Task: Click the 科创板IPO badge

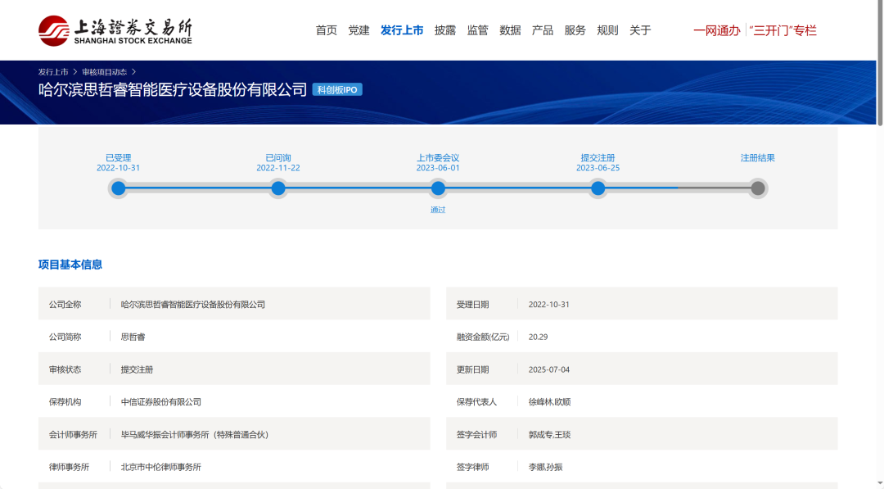Action: coord(337,89)
